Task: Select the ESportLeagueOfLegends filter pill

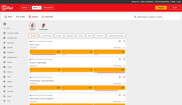Action: tap(116, 36)
